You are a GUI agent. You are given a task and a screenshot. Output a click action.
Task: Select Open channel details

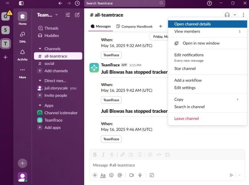coord(207,24)
